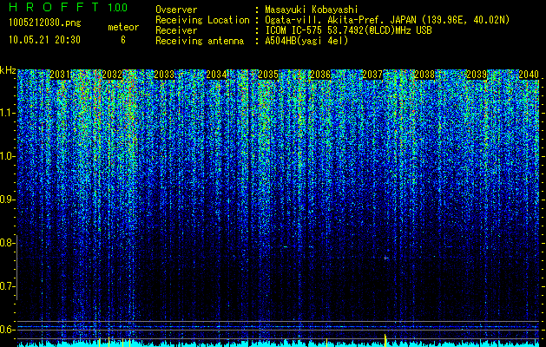Click the Receiving antenna label

pyautogui.click(x=200, y=41)
